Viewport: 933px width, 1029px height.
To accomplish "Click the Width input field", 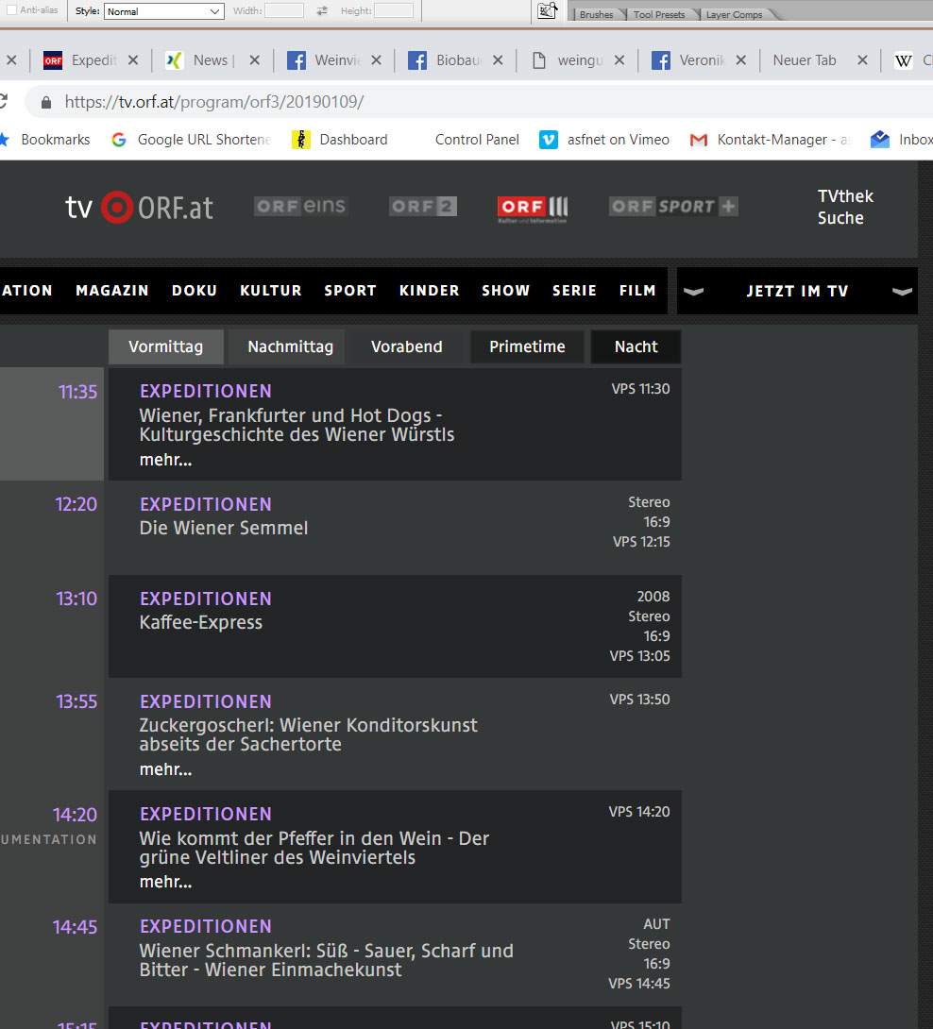I will click(x=283, y=10).
